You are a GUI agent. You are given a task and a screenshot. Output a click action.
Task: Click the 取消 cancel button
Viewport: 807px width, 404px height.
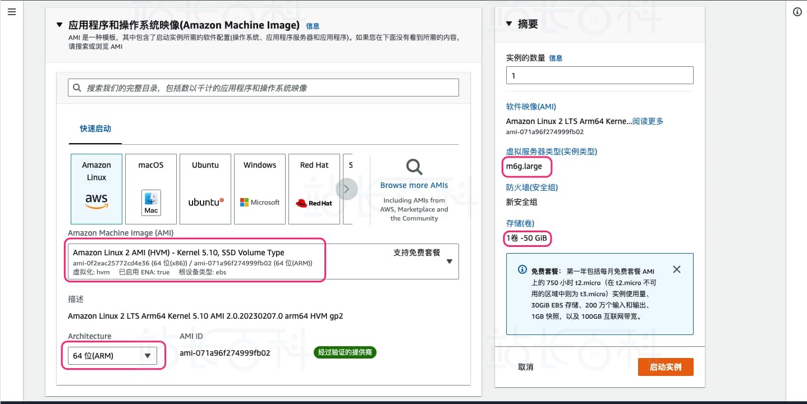(525, 367)
